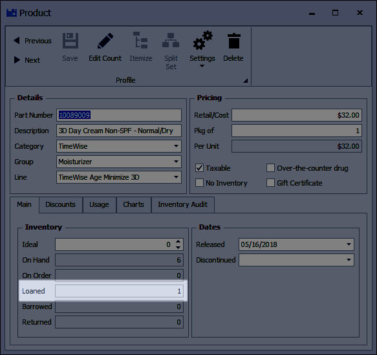Click the Returned quantity field
Screen dimensions: 377x355
(119, 322)
